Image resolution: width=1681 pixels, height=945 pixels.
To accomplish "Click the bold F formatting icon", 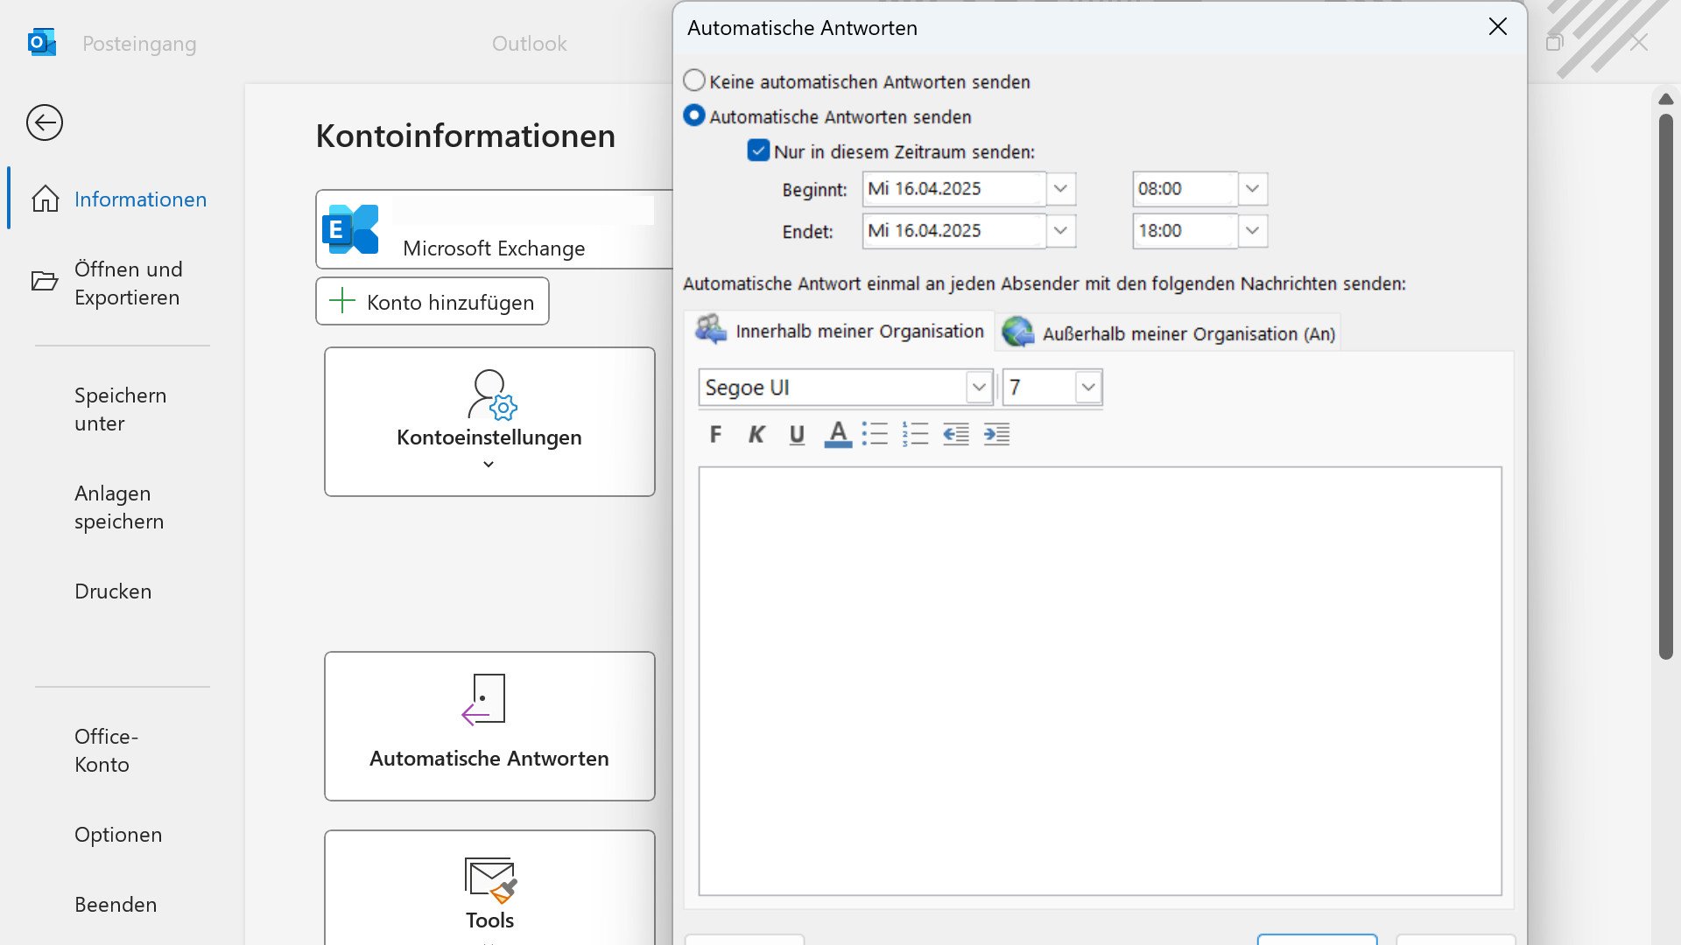I will (715, 434).
